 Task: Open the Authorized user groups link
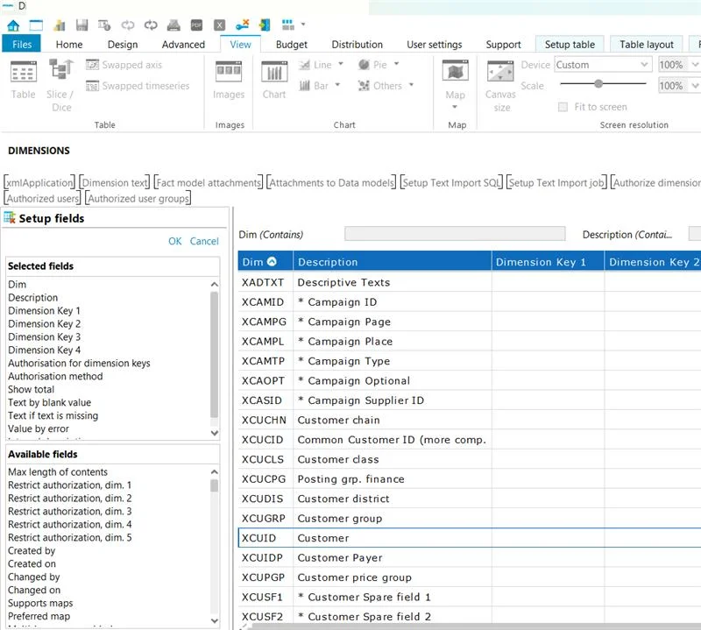click(138, 198)
